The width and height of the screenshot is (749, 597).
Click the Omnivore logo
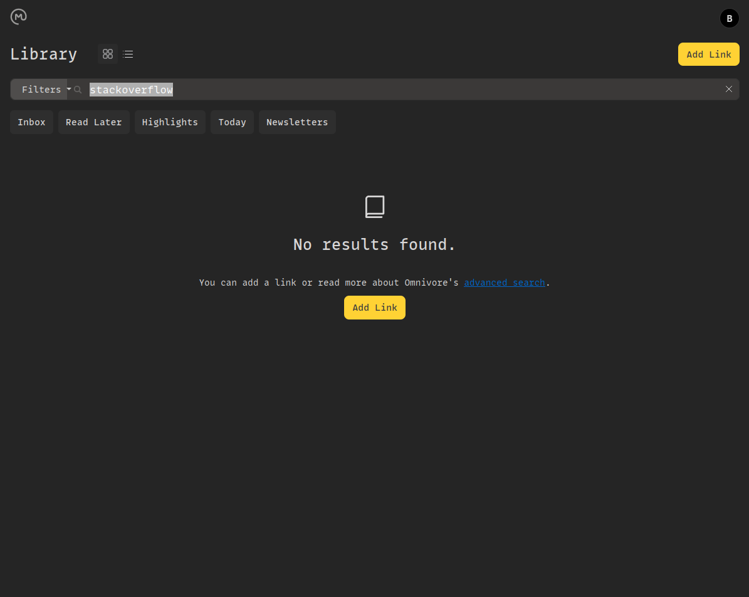[18, 17]
